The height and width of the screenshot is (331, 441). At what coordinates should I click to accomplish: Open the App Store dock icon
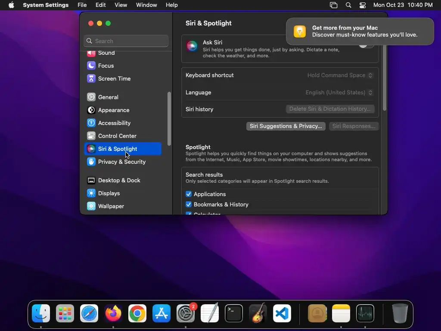point(161,313)
